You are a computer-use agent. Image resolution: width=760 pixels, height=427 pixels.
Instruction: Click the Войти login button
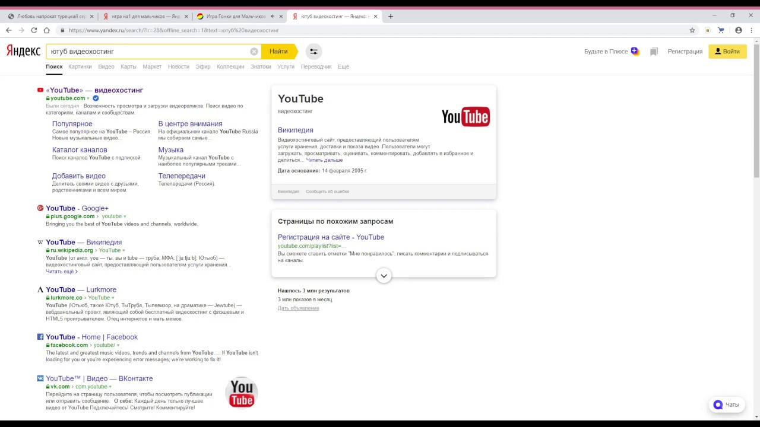click(x=727, y=52)
